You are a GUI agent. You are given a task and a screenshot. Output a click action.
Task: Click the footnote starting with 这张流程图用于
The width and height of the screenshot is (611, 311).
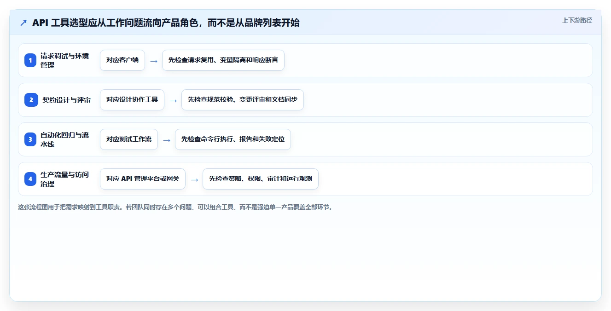click(x=175, y=207)
